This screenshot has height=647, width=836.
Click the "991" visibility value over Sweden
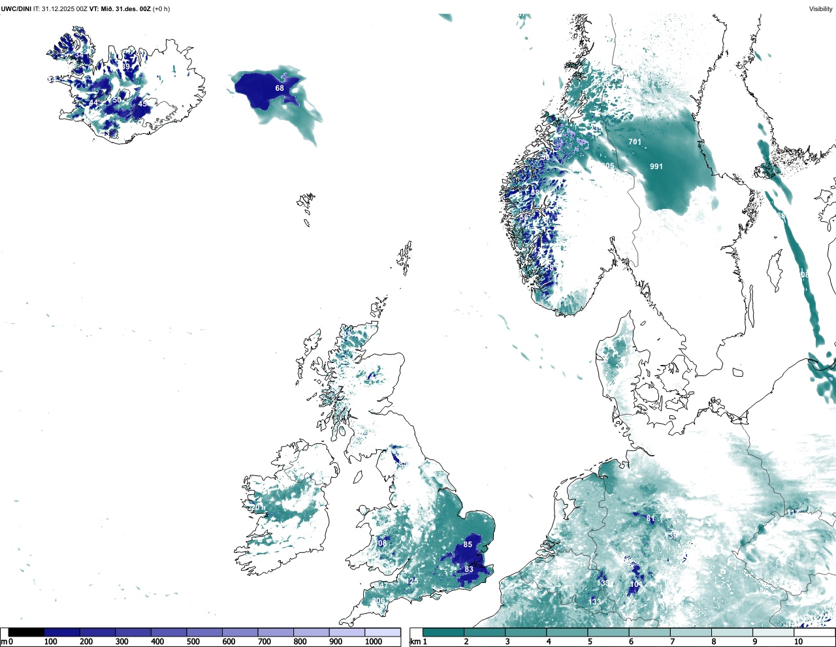pos(656,166)
